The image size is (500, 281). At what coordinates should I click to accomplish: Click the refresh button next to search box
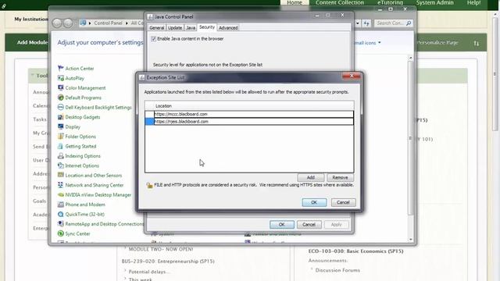coord(366,23)
